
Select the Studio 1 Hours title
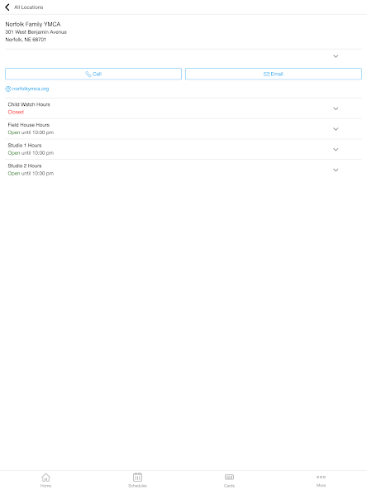coord(24,146)
